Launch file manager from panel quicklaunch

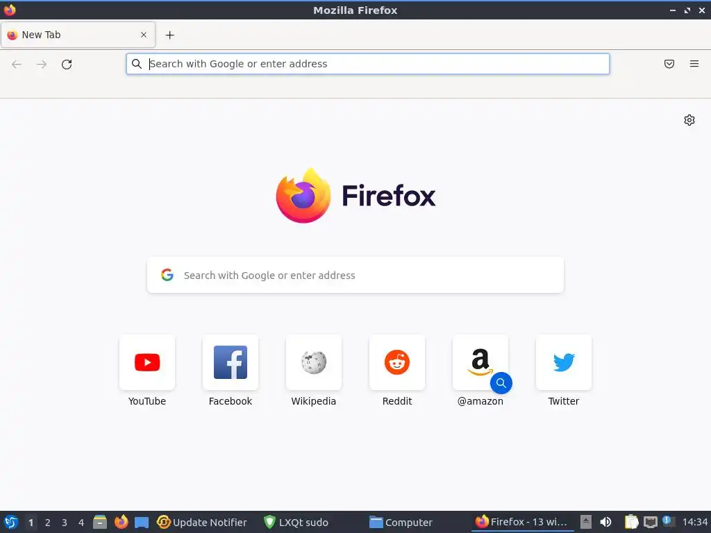[100, 522]
